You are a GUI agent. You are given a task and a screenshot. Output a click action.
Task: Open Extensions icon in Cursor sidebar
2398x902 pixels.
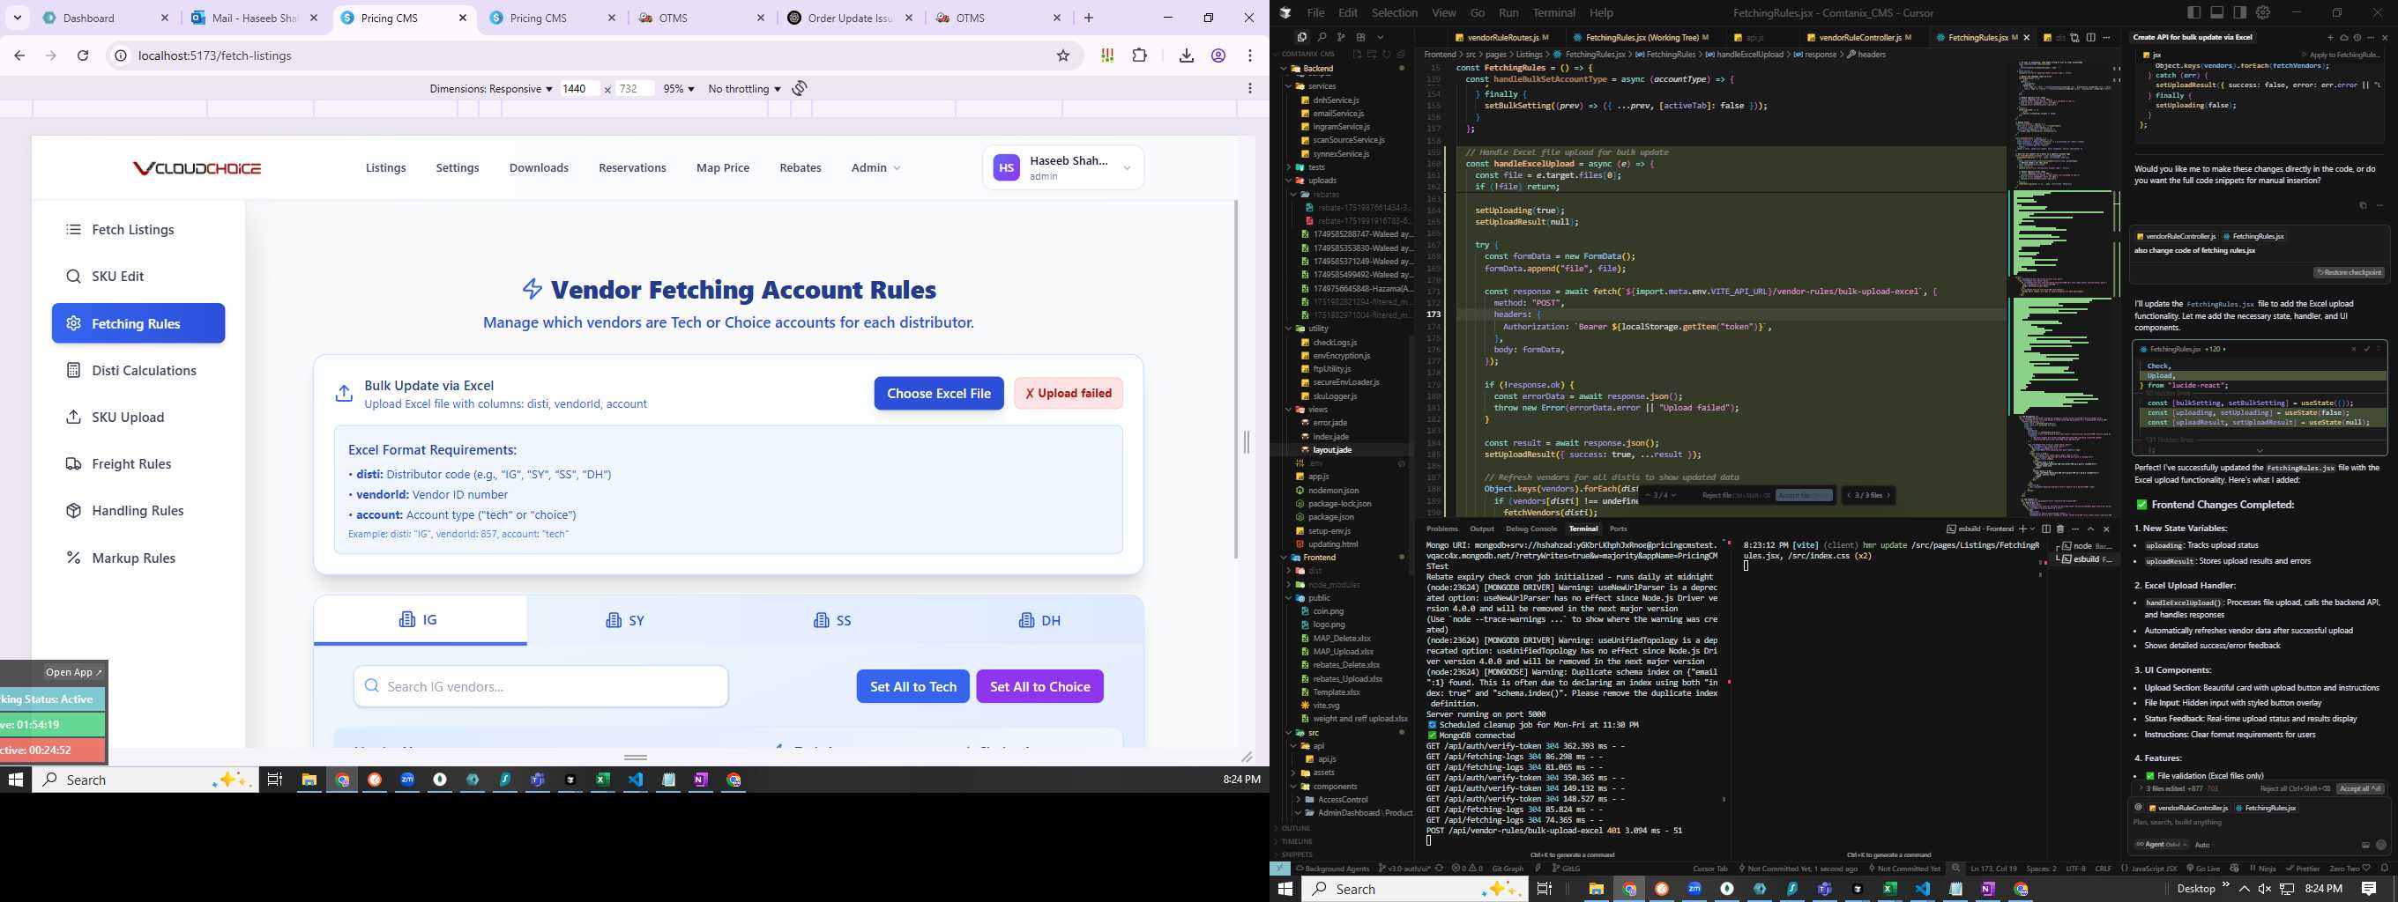click(1361, 37)
